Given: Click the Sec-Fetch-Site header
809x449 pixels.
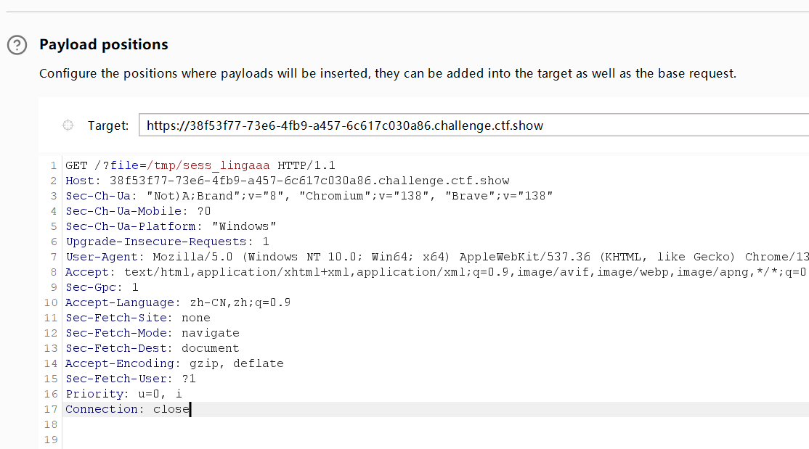Looking at the screenshot, I should click(x=138, y=318).
